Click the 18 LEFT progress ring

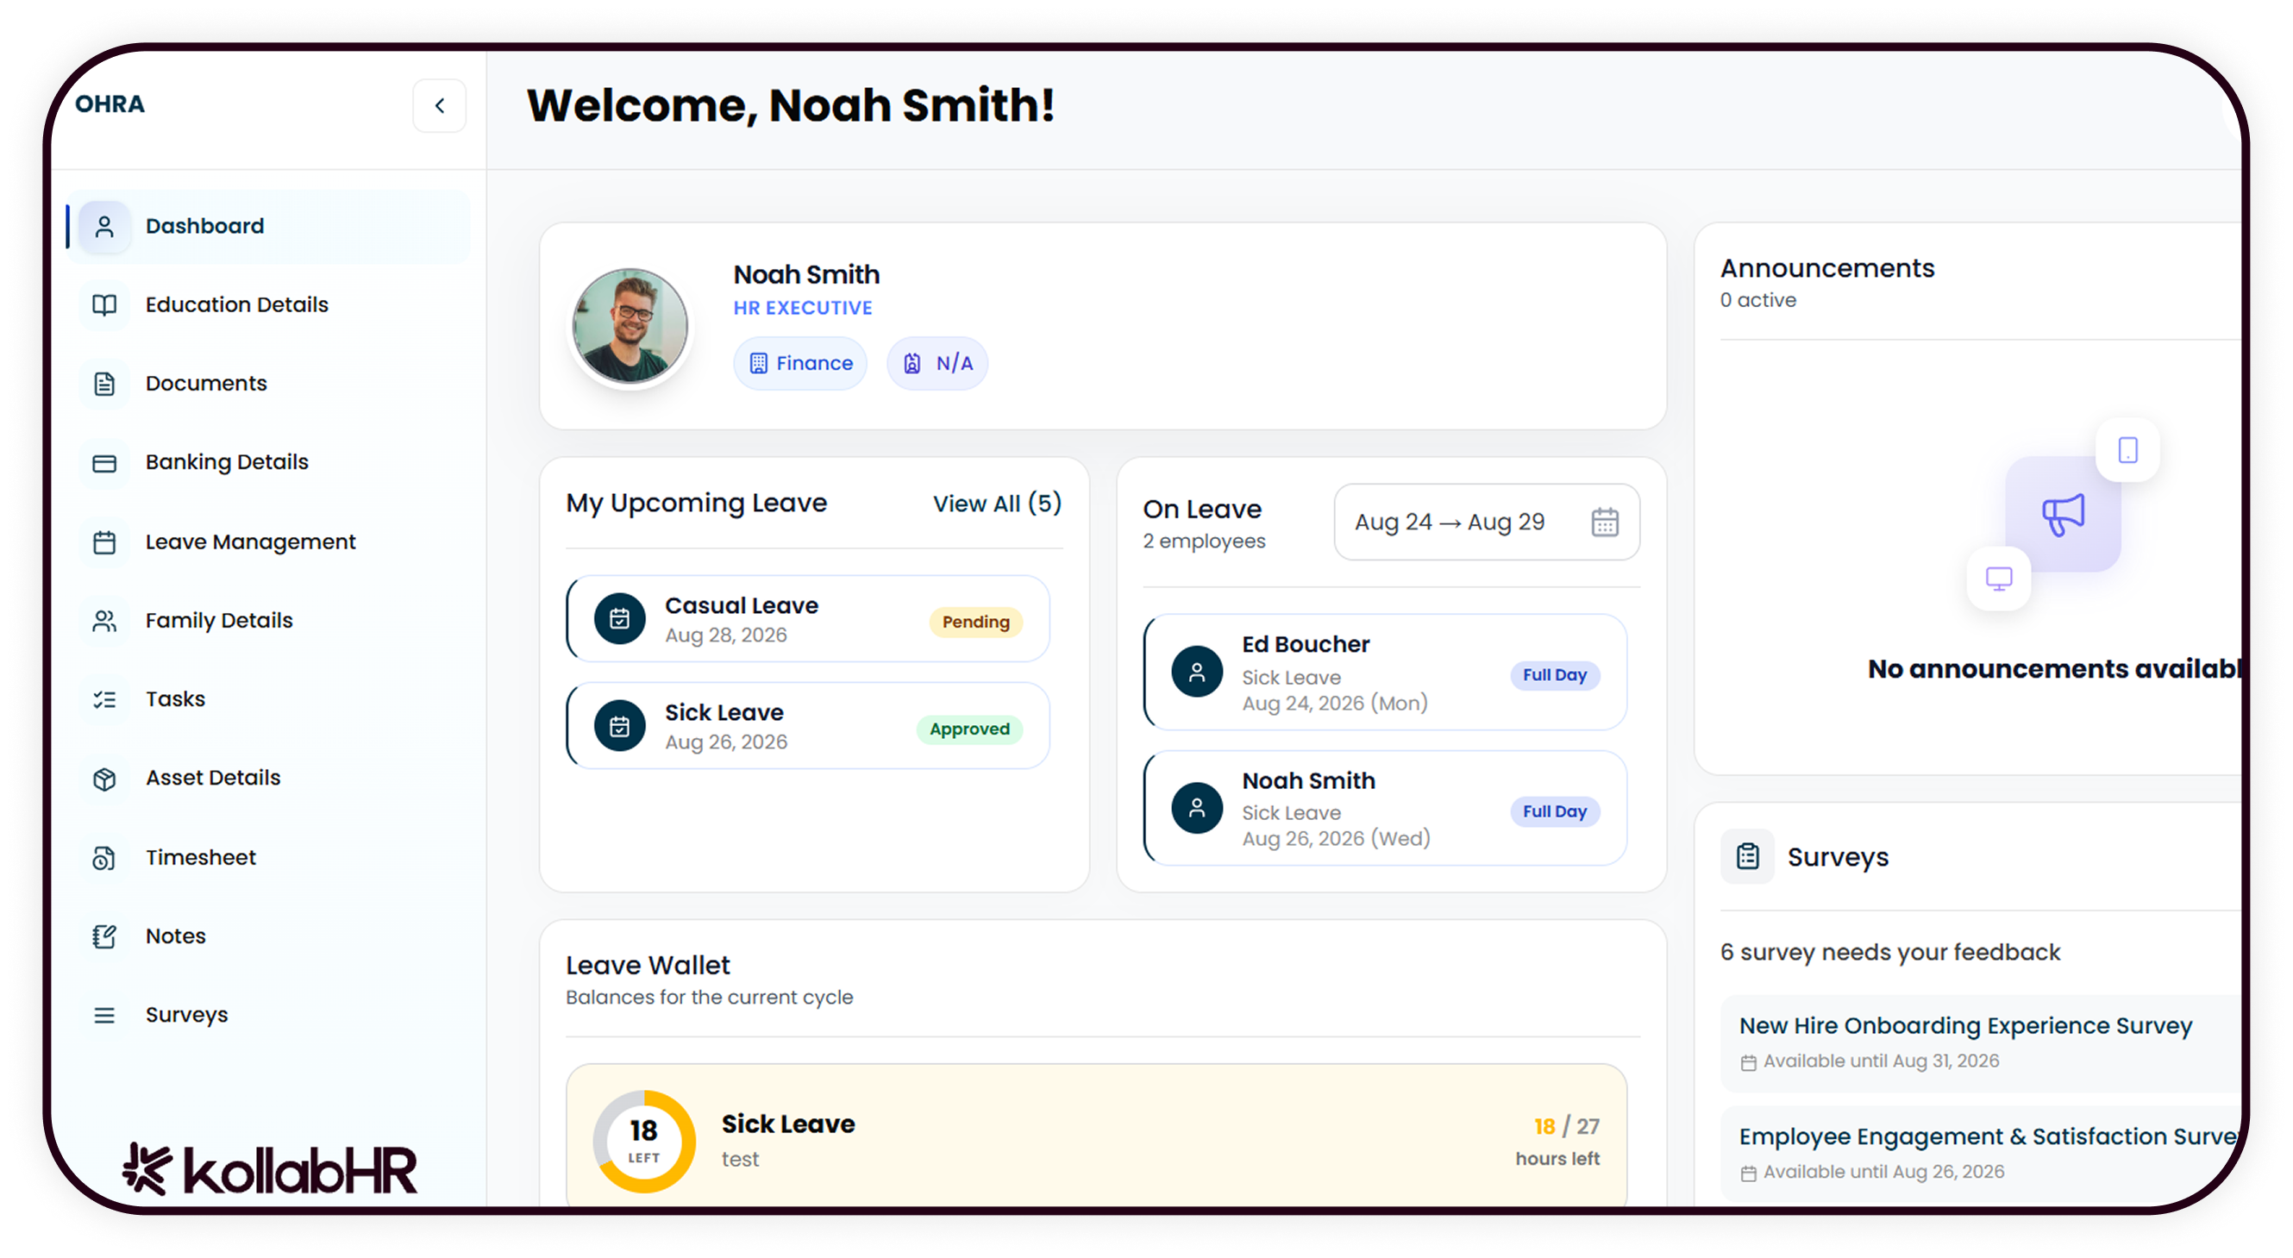tap(643, 1142)
